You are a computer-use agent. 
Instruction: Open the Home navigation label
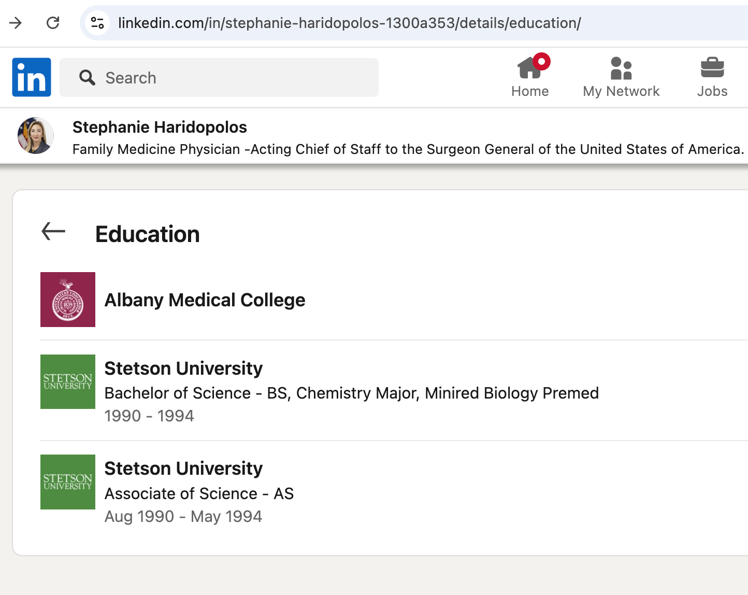pyautogui.click(x=530, y=91)
